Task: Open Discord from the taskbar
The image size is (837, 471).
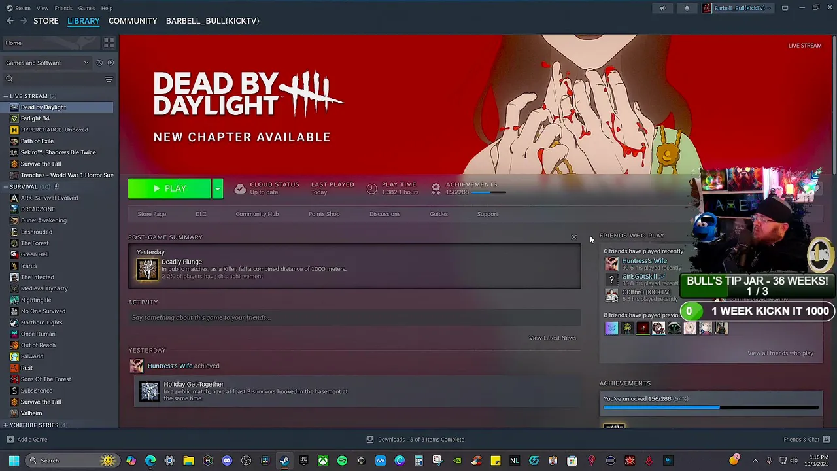Action: (227, 461)
